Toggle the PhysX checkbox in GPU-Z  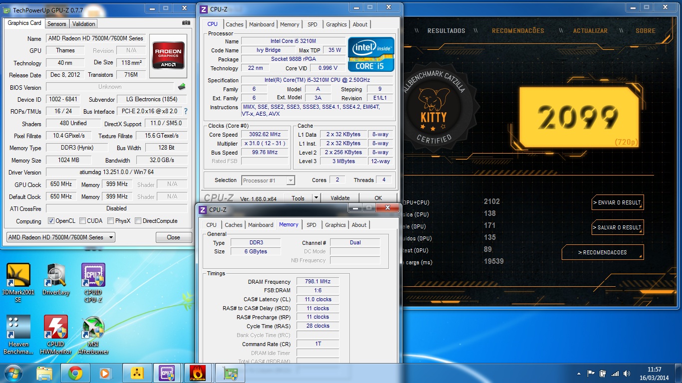(111, 221)
